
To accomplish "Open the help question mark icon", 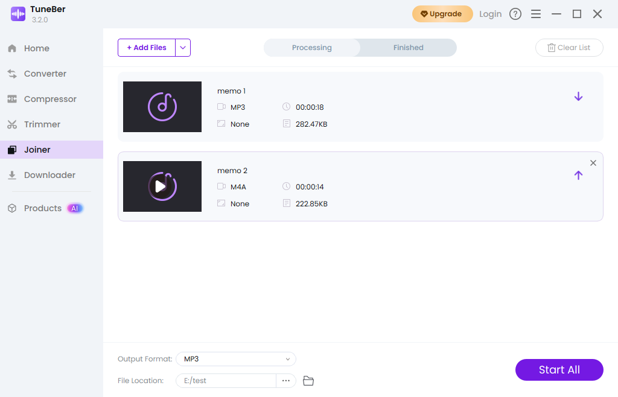I will click(515, 14).
